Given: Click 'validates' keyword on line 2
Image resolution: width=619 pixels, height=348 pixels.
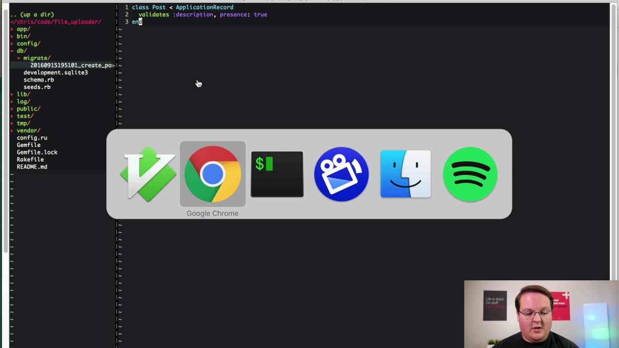Looking at the screenshot, I should 154,14.
